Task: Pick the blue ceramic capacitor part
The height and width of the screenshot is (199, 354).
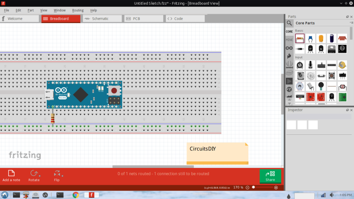Action: [x=310, y=39]
